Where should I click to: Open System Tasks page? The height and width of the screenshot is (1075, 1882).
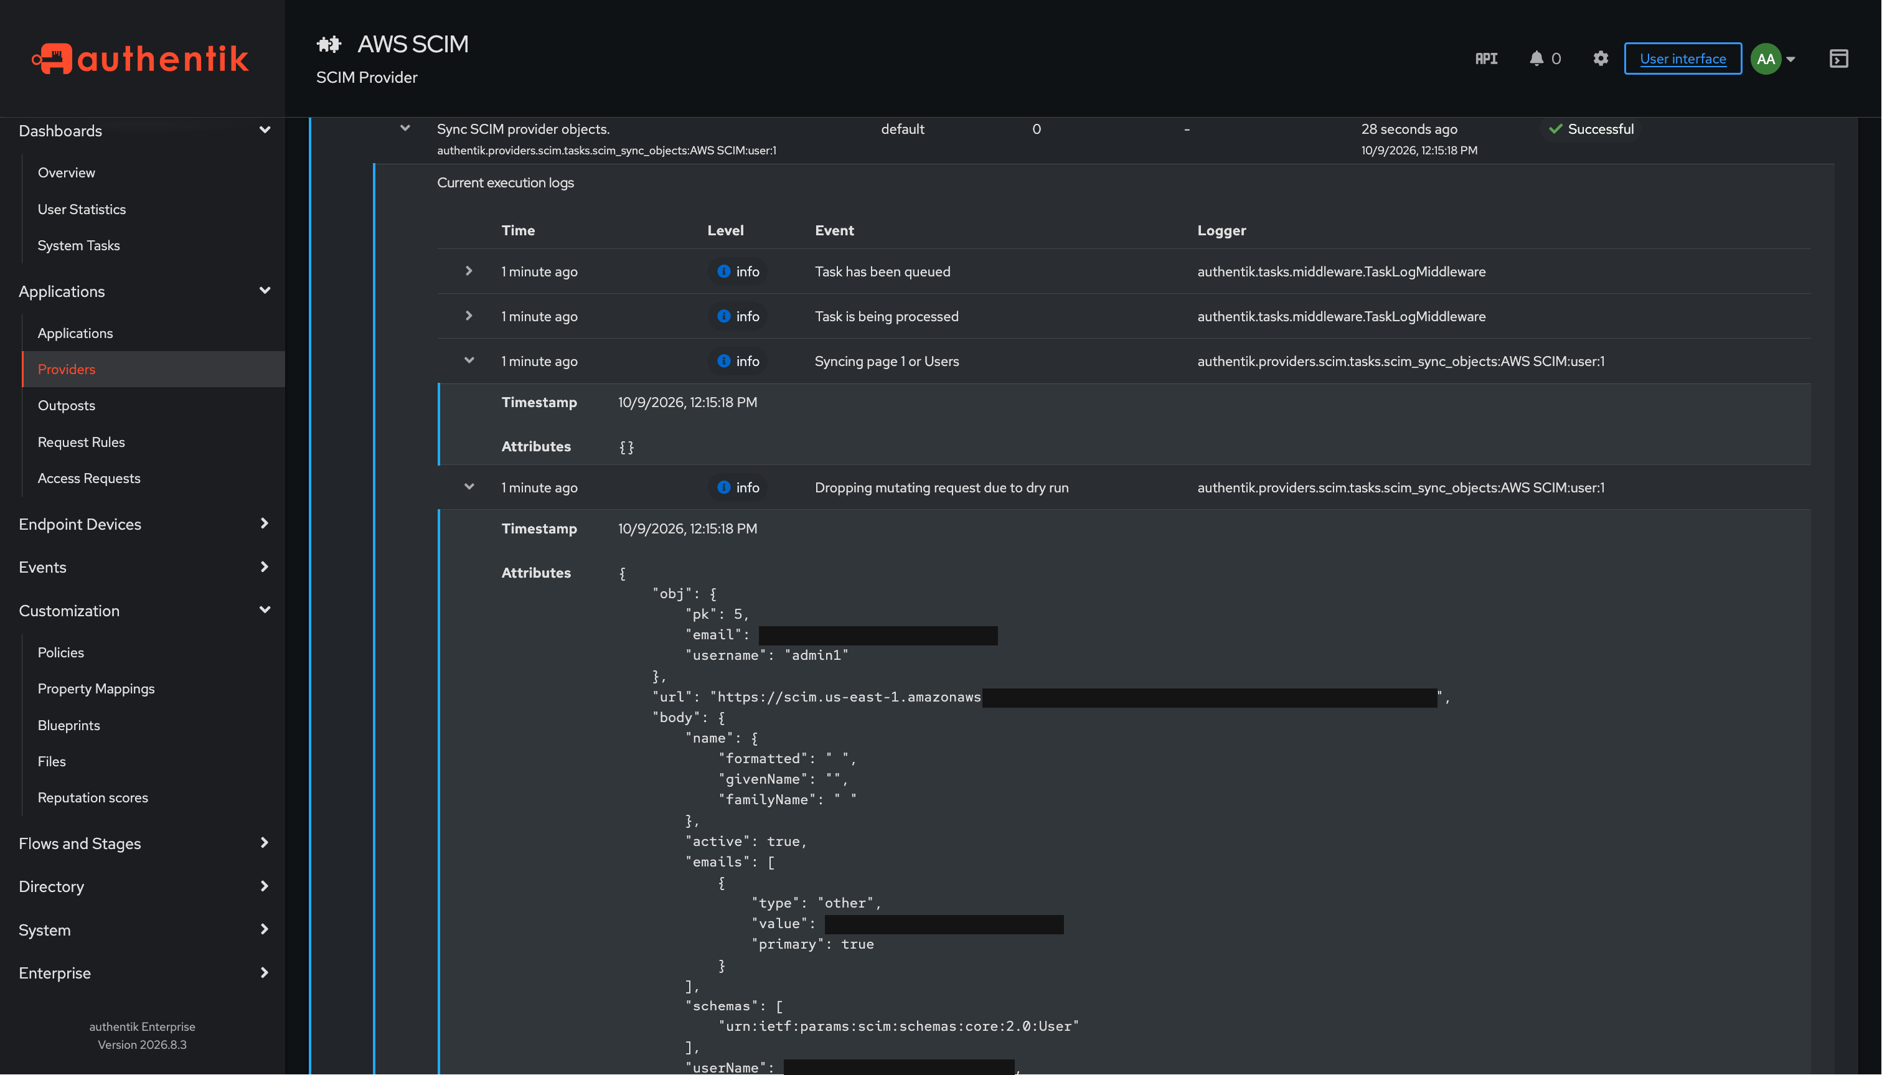tap(79, 246)
